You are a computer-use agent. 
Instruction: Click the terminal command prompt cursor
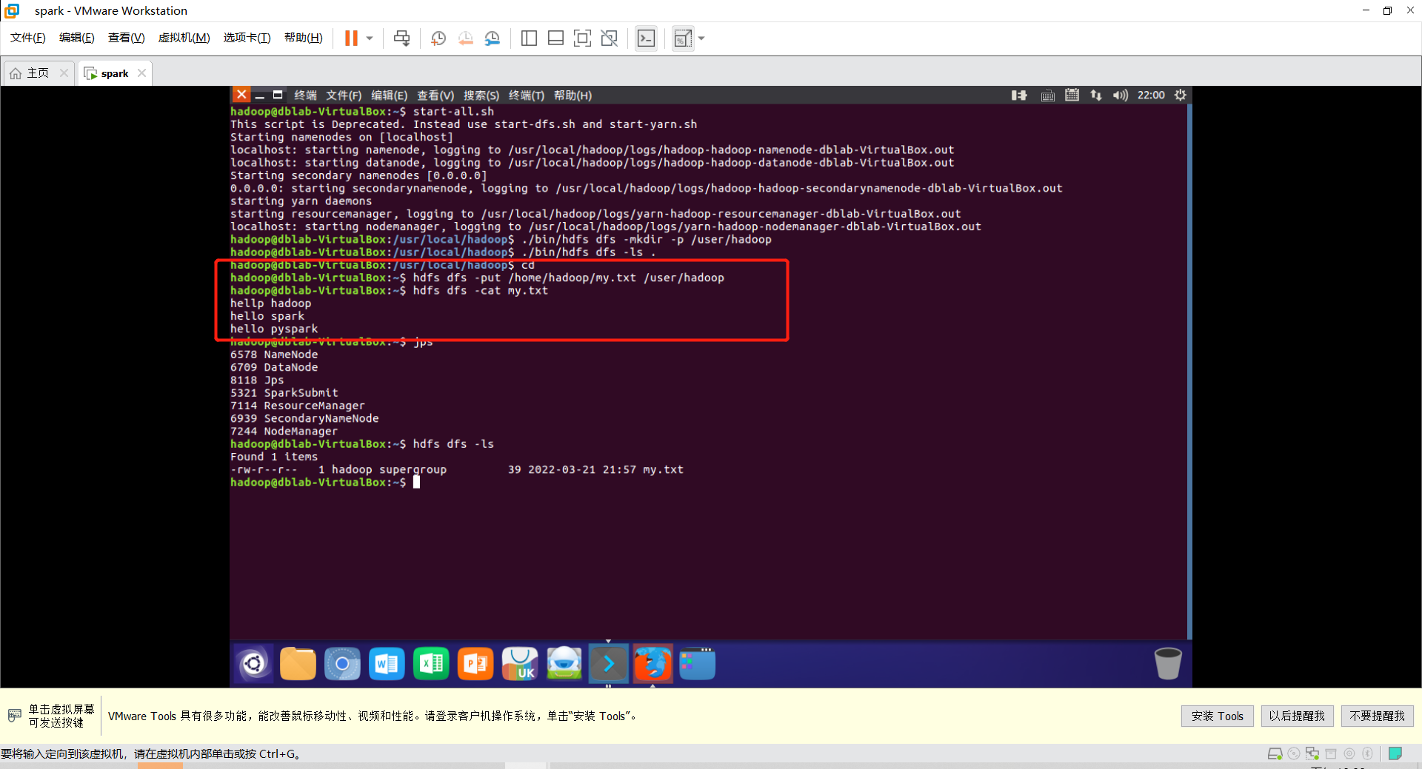pos(416,482)
